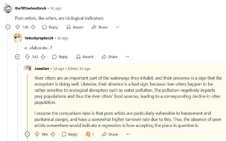226x141 pixels.
Task: Upvote JoesAlot's comment with 986 votes
Action: pos(37,134)
